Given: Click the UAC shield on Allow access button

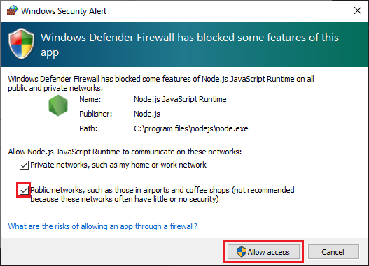Looking at the screenshot, I should point(242,252).
